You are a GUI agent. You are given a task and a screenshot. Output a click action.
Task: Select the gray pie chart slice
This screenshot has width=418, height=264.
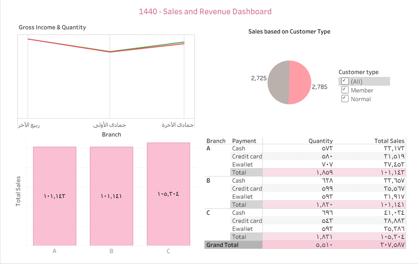click(278, 82)
